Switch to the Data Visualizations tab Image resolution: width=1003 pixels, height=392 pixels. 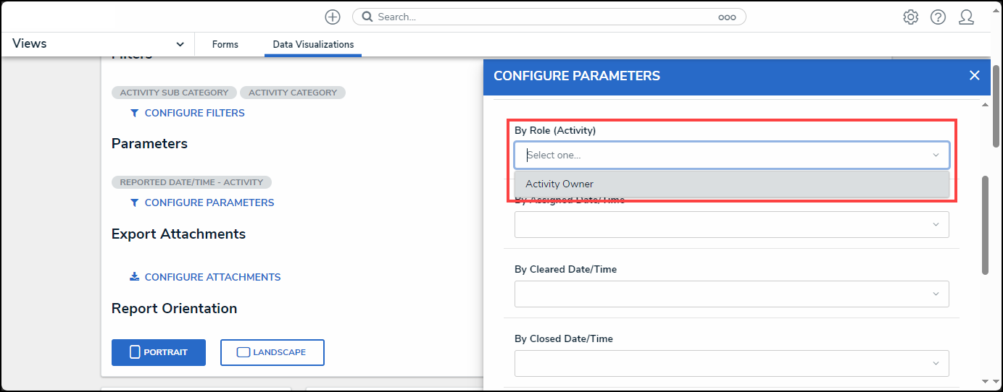tap(313, 44)
